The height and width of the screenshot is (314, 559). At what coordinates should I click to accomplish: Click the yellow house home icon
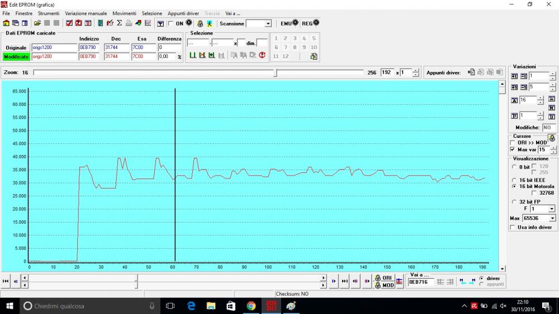point(6,23)
